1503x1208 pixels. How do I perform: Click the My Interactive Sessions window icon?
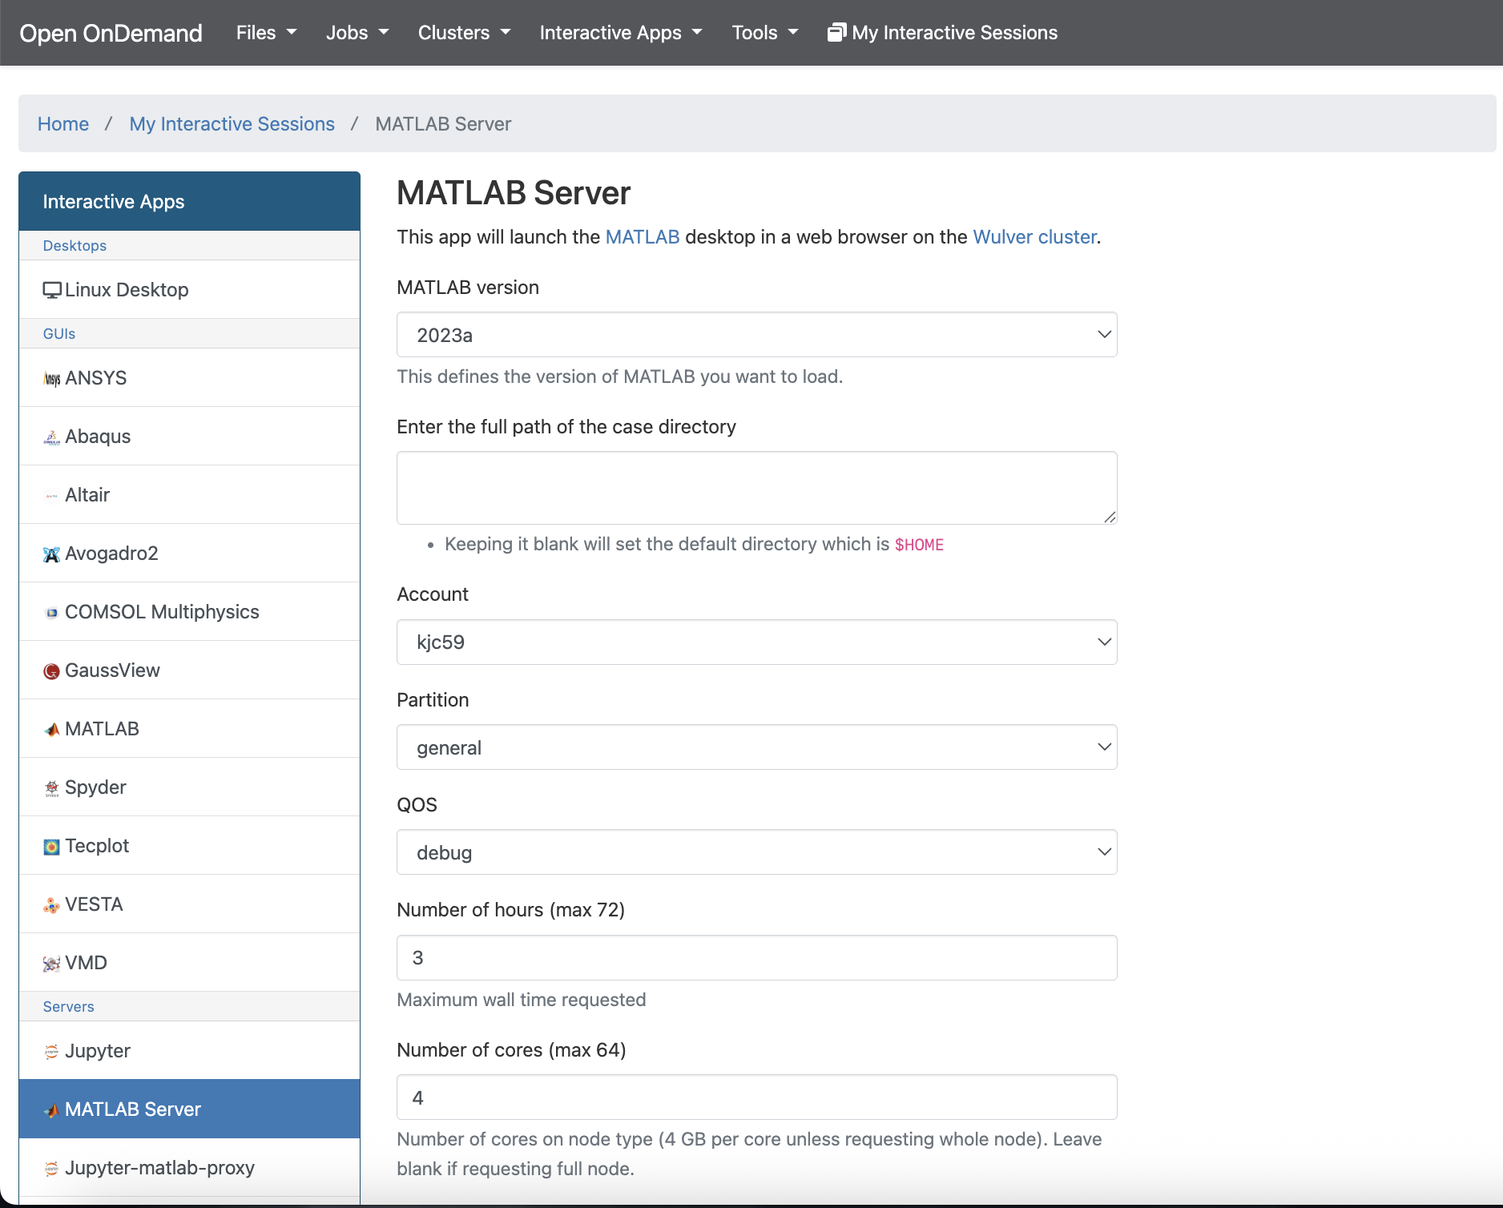(836, 33)
